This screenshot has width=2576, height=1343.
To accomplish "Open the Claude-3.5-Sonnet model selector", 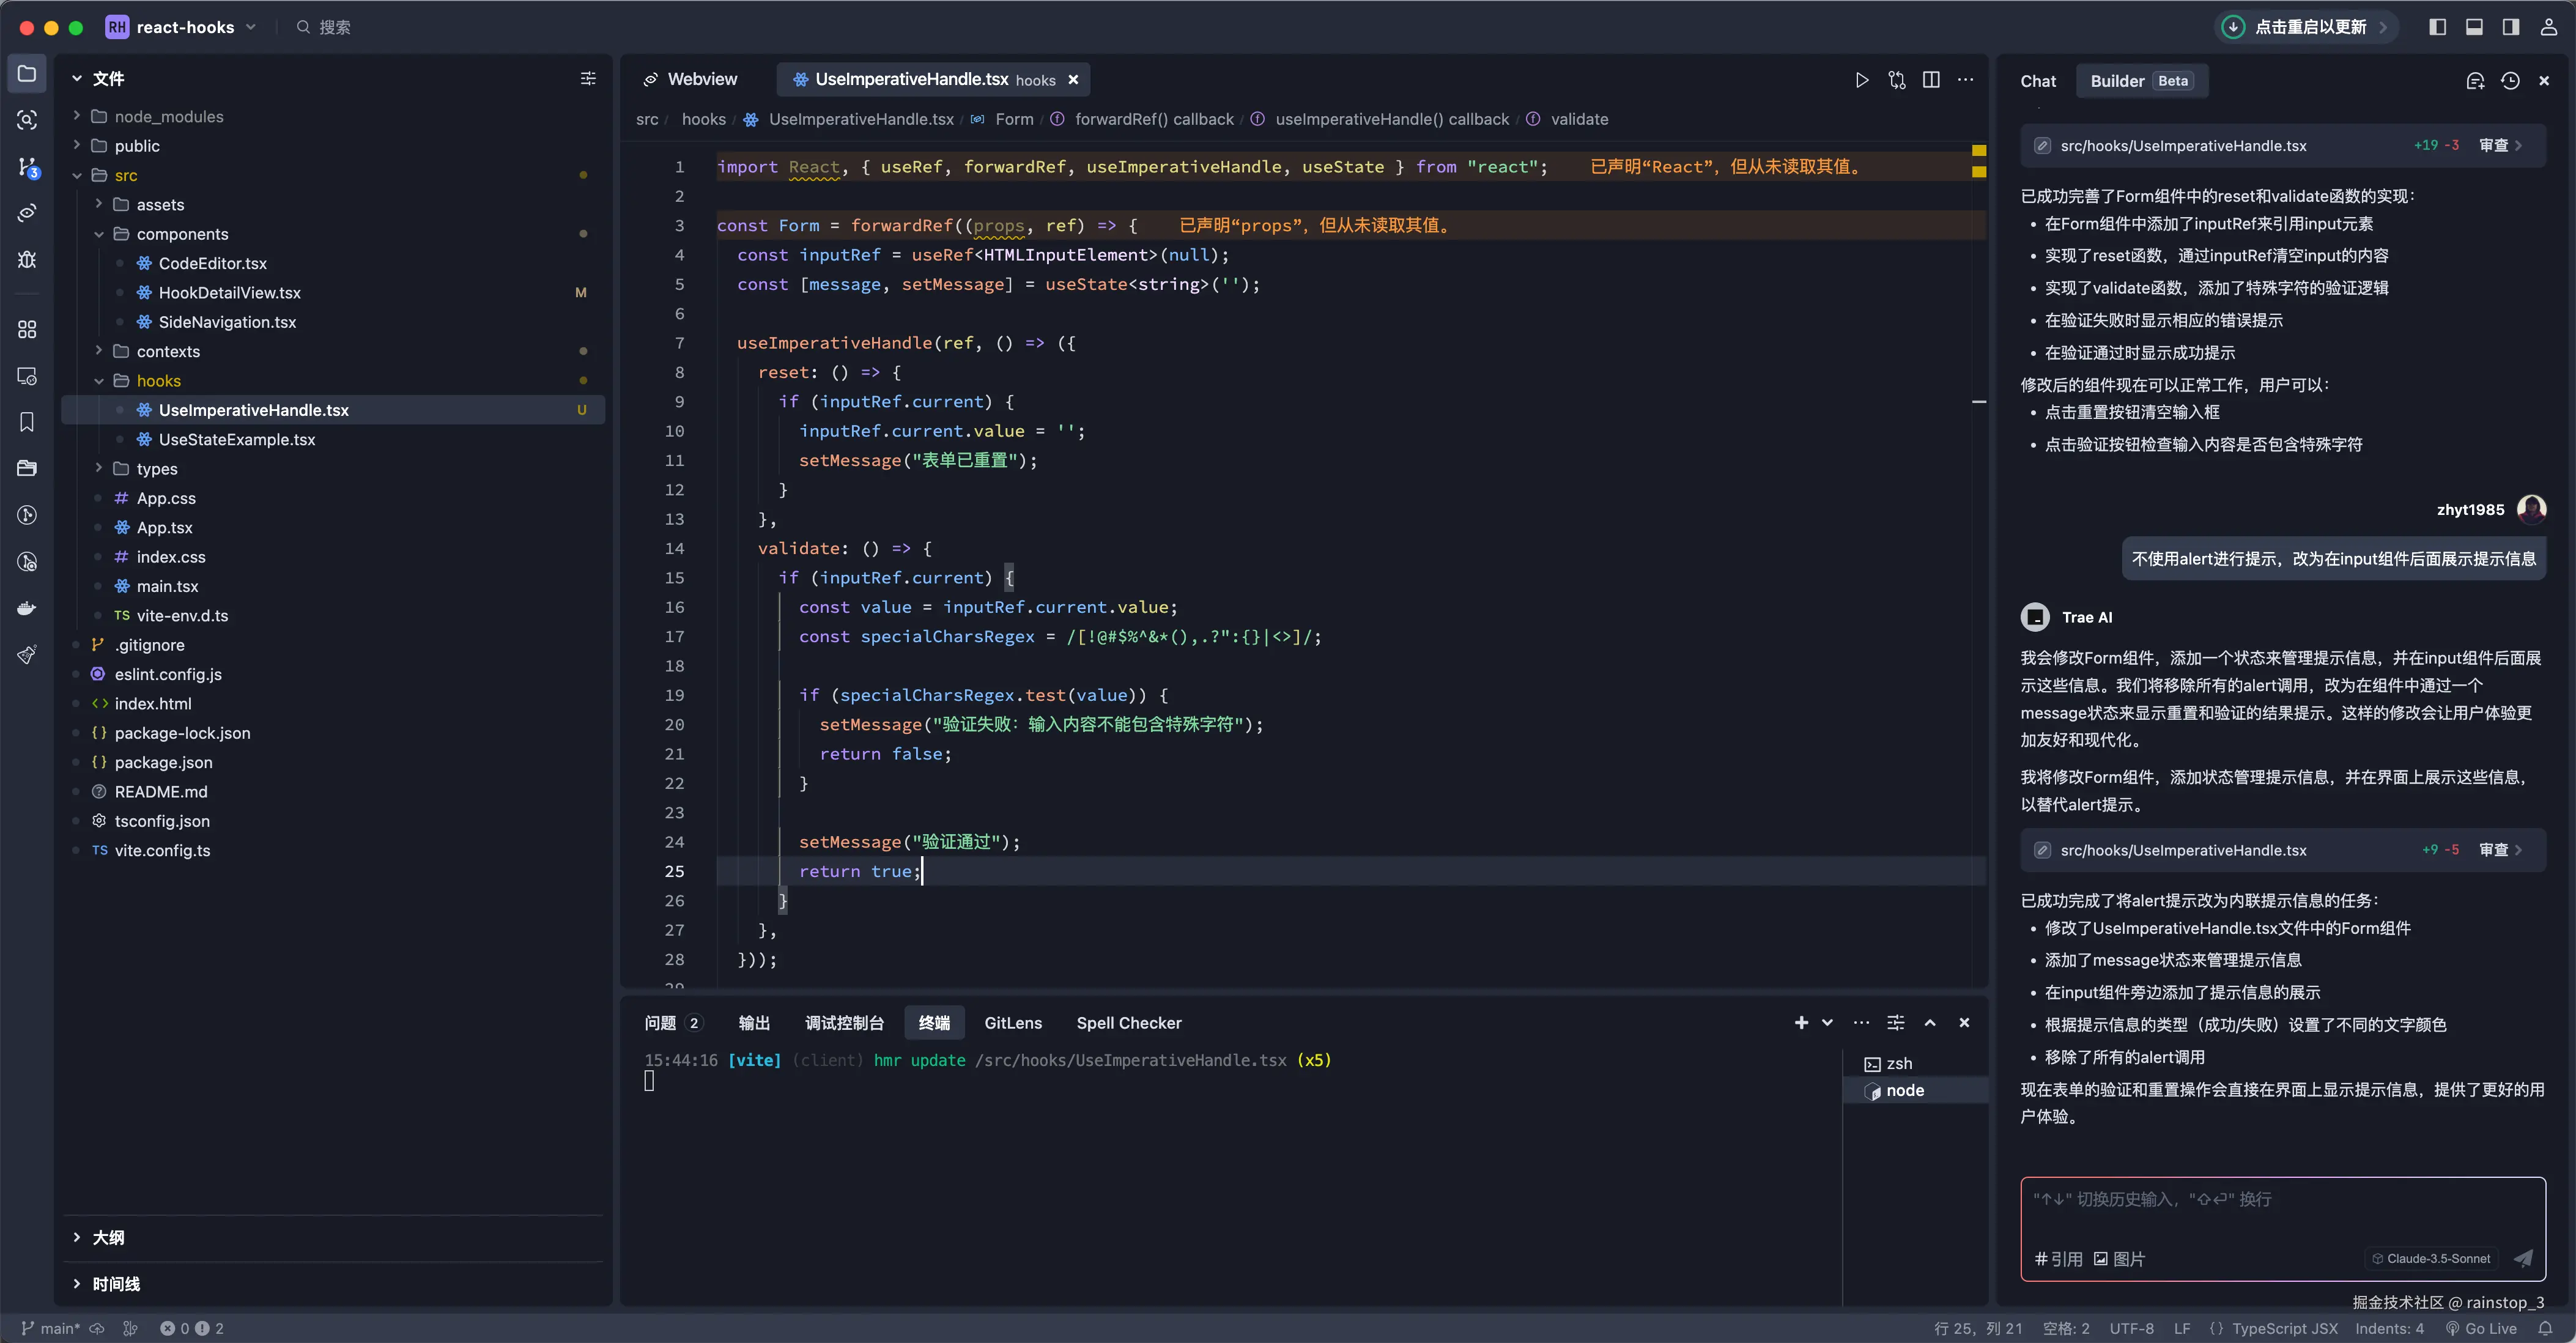I will [2432, 1258].
